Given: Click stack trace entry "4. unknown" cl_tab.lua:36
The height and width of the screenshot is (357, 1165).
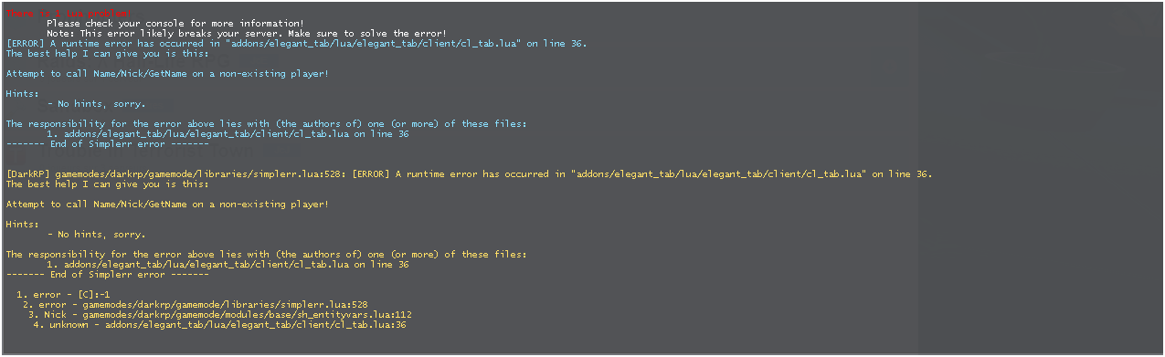Looking at the screenshot, I should tap(220, 324).
